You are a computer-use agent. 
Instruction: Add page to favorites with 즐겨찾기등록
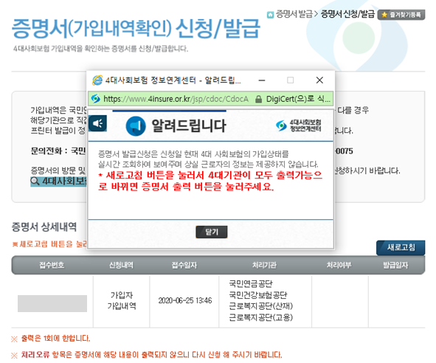click(x=401, y=15)
